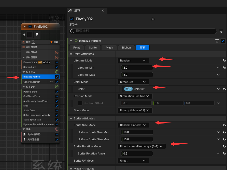Open the Color Mode Direct Set dropdown
The image size is (227, 170).
pos(133,82)
